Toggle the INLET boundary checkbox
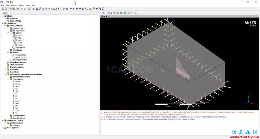This screenshot has height=139, width=260. 14,36
